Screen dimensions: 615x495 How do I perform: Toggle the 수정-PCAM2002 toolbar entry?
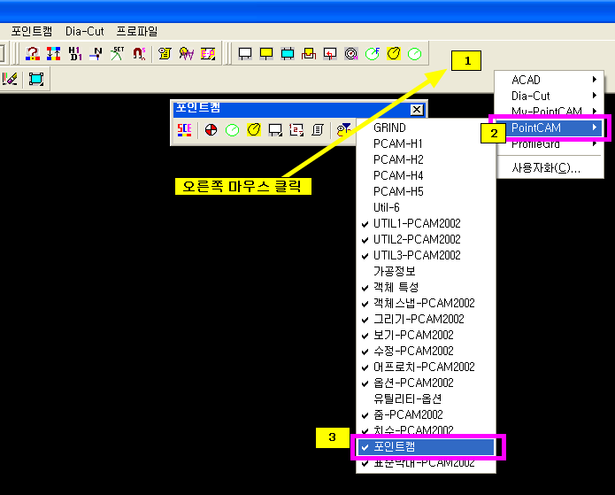(x=426, y=351)
